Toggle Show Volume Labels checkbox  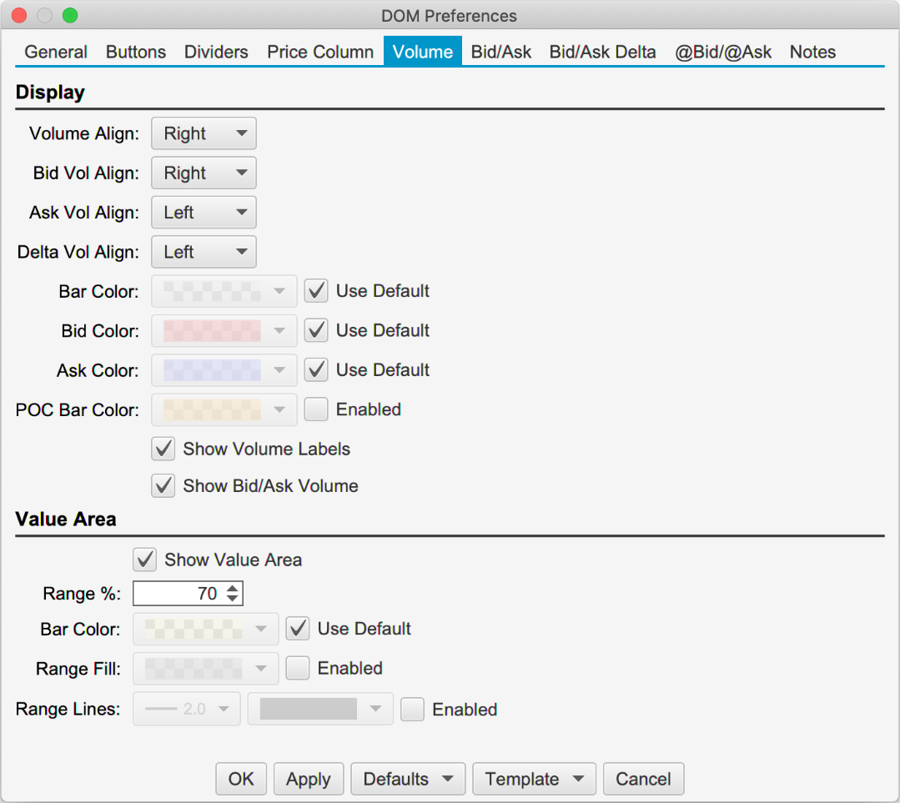(163, 449)
